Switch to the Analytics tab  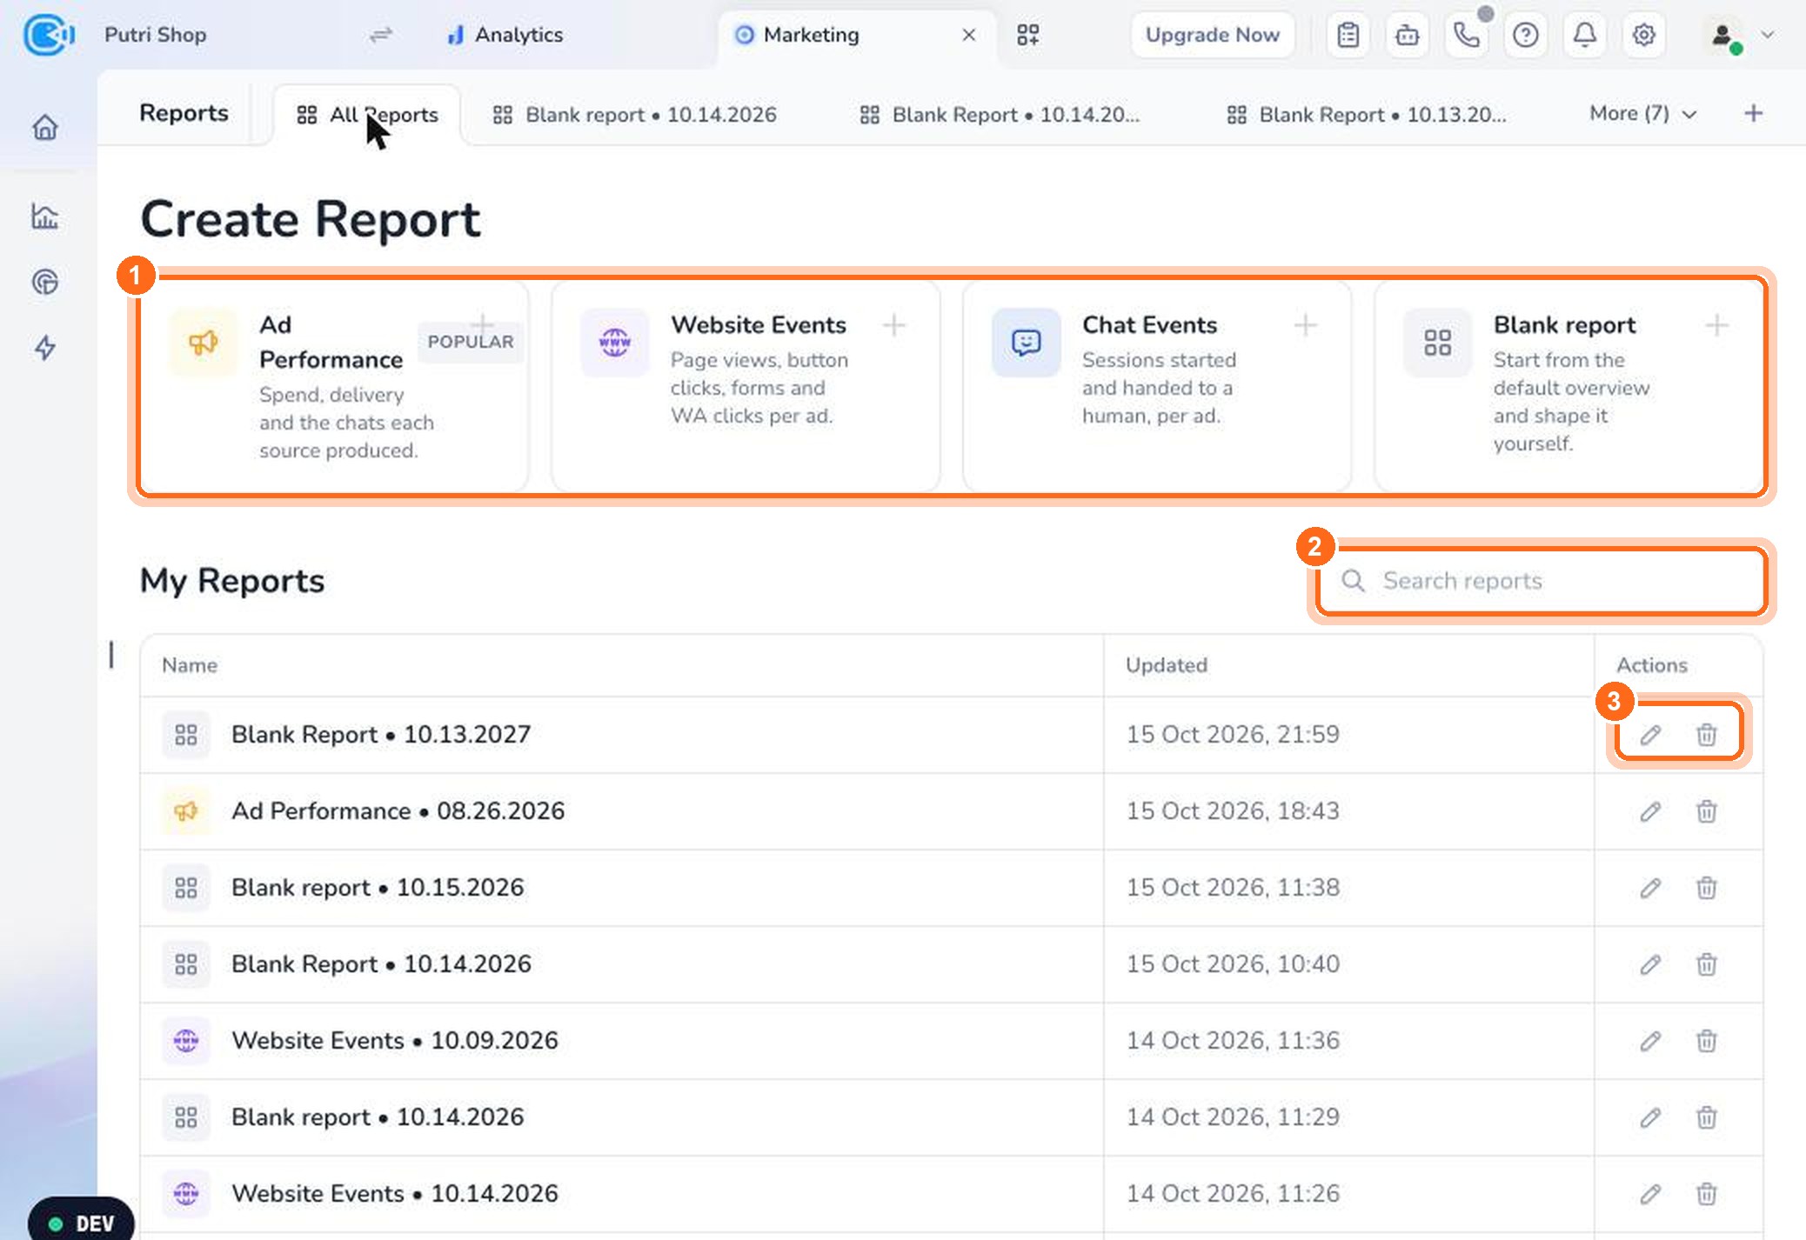click(505, 35)
